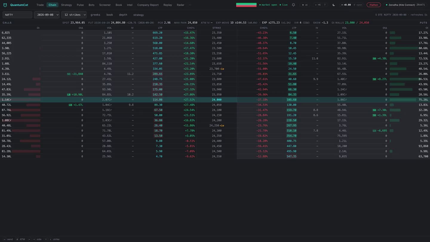The image size is (430, 242).
Task: Open the expiry date 2026-09-08 dropdown
Action: pyautogui.click(x=47, y=15)
